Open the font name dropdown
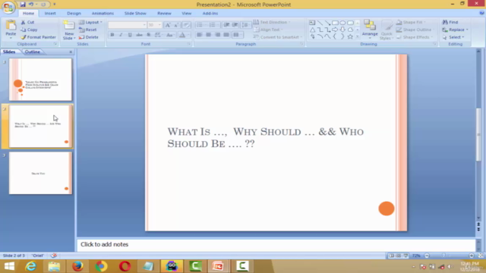Image resolution: width=486 pixels, height=273 pixels. 144,25
